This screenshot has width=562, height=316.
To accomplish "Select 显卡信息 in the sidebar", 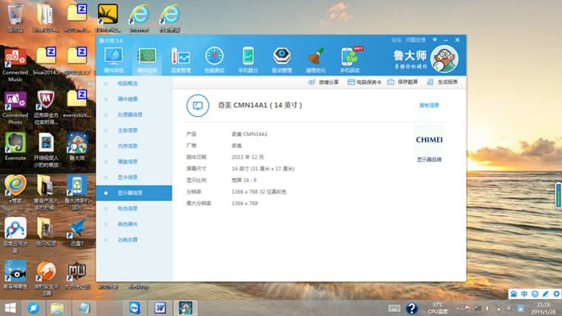I will pyautogui.click(x=134, y=177).
